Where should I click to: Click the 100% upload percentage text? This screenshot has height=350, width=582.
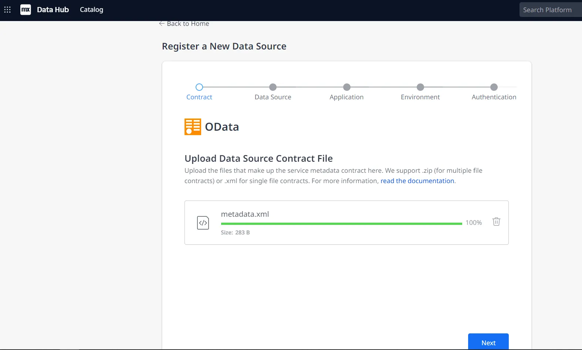[473, 223]
